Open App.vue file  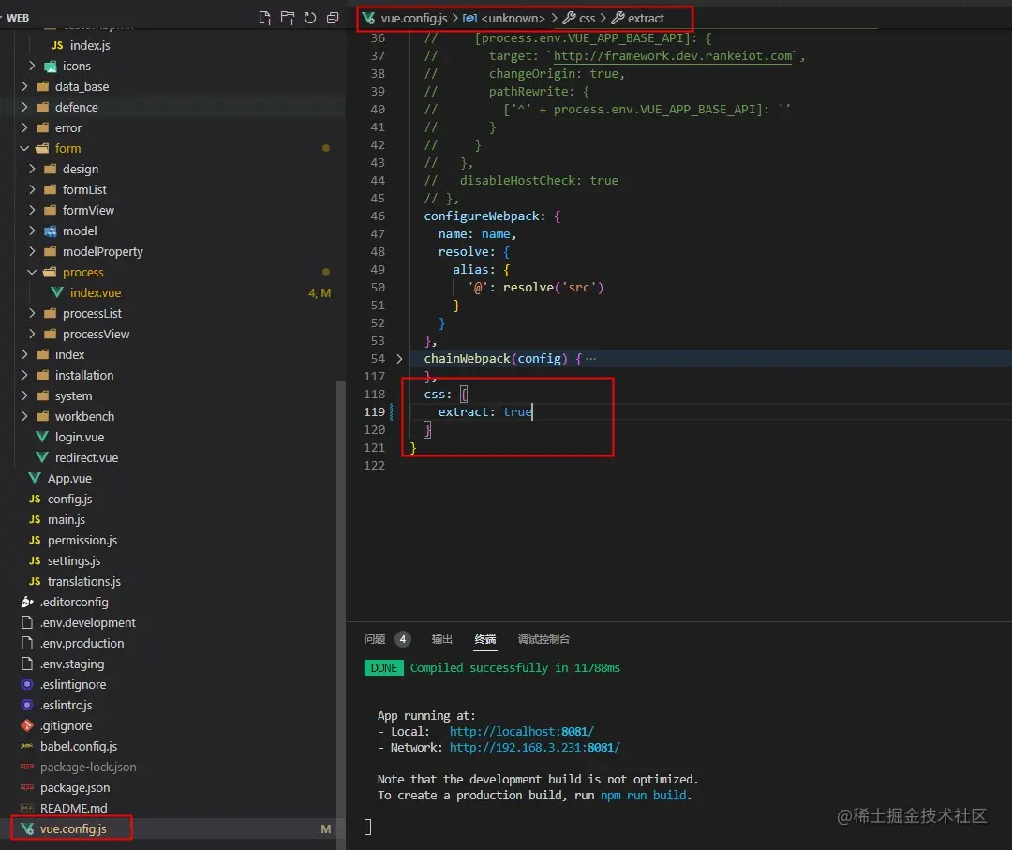pos(69,479)
